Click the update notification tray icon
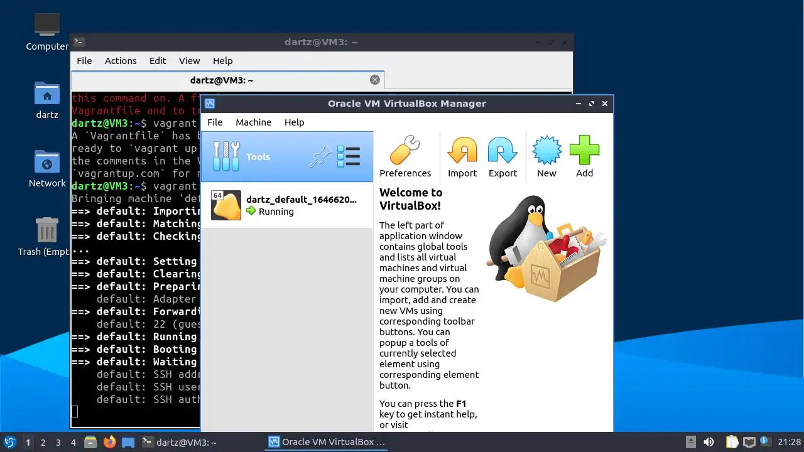The height and width of the screenshot is (452, 804). tap(765, 442)
